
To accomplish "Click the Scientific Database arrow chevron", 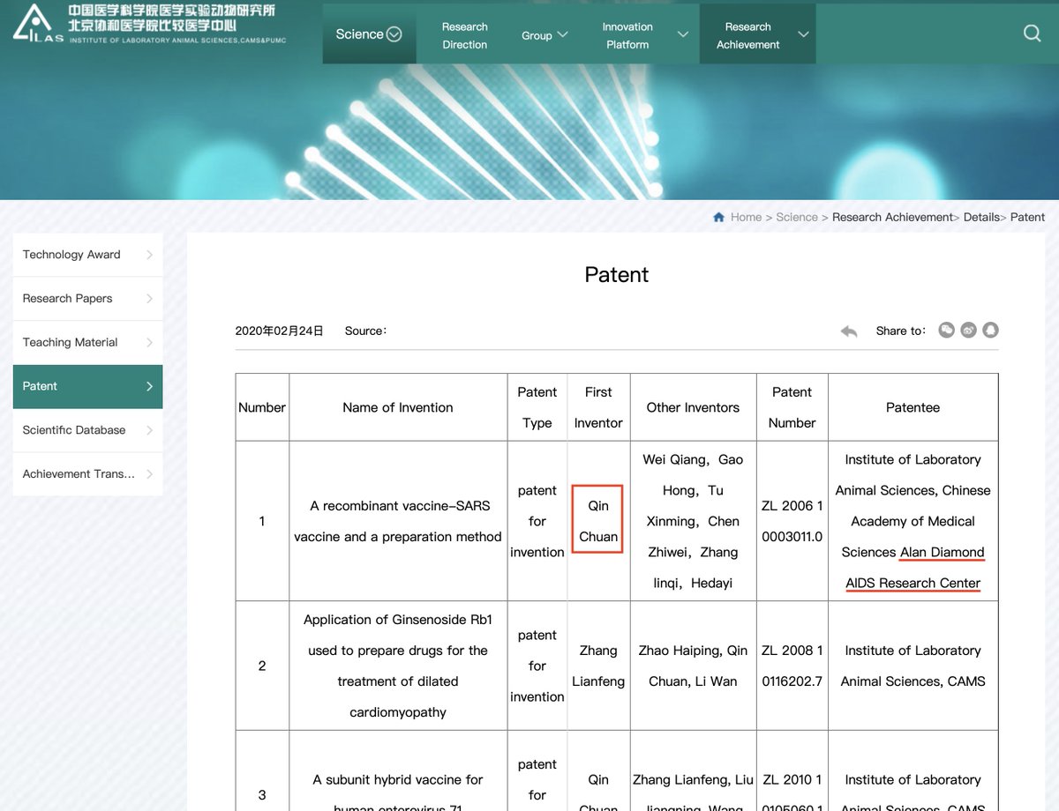I will pyautogui.click(x=149, y=430).
